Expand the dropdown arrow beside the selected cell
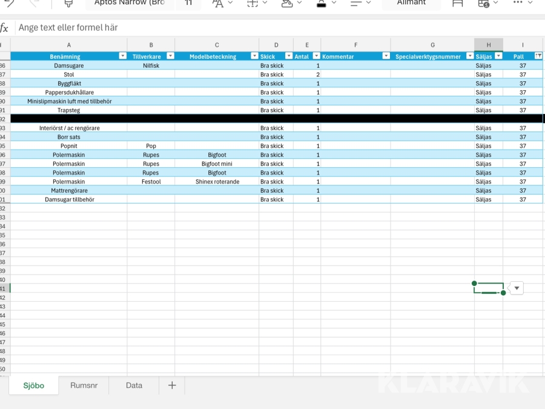The height and width of the screenshot is (409, 545). coord(517,288)
